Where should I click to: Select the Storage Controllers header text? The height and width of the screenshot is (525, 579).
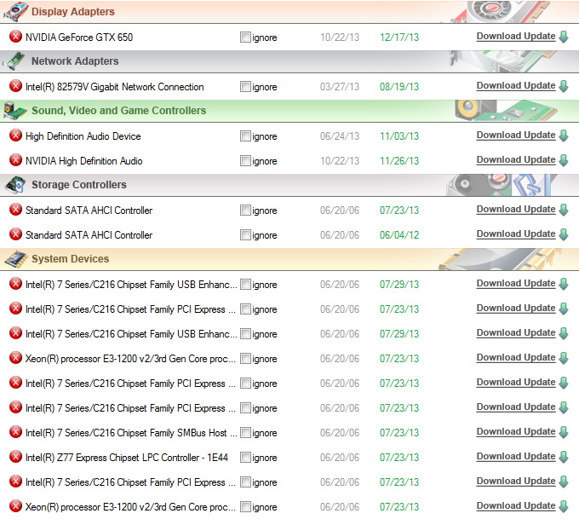(x=79, y=184)
